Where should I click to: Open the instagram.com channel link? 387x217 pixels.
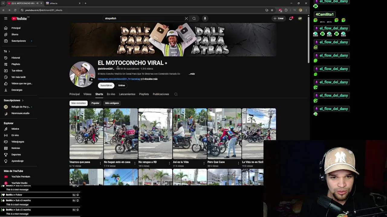pyautogui.click(x=119, y=79)
